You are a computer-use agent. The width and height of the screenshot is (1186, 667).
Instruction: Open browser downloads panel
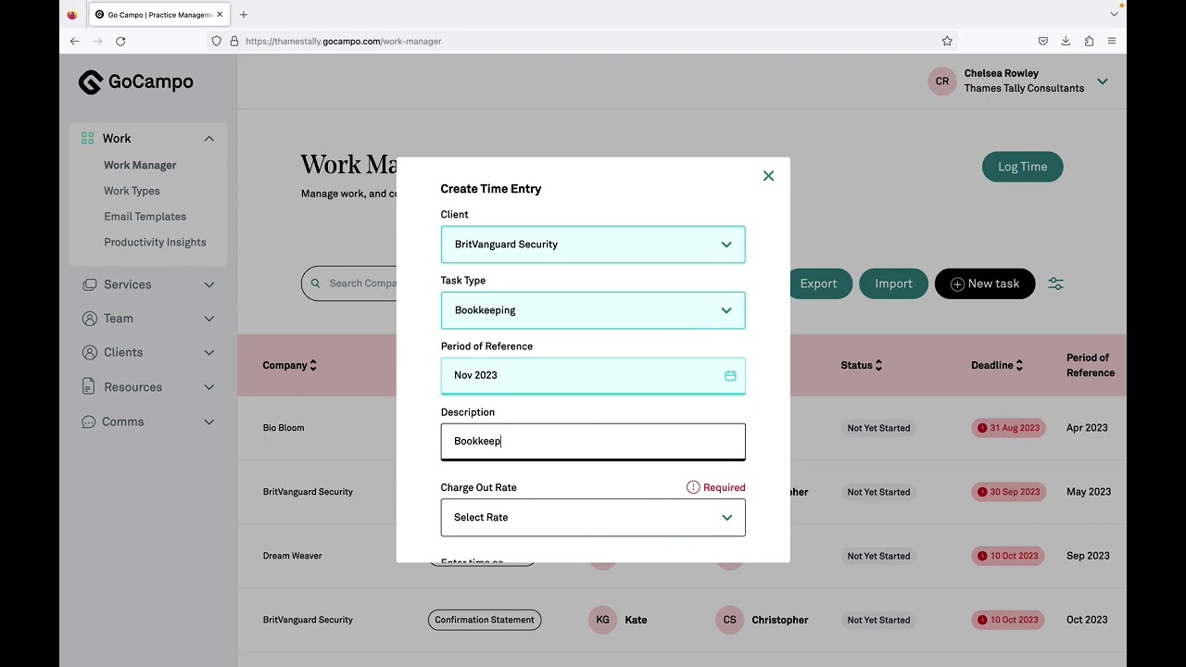[x=1066, y=41]
